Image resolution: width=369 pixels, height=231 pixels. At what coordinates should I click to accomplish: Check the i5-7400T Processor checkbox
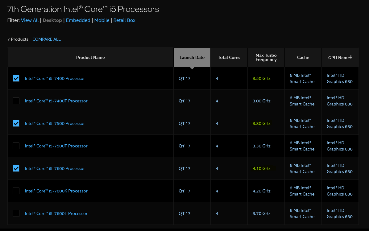point(16,101)
